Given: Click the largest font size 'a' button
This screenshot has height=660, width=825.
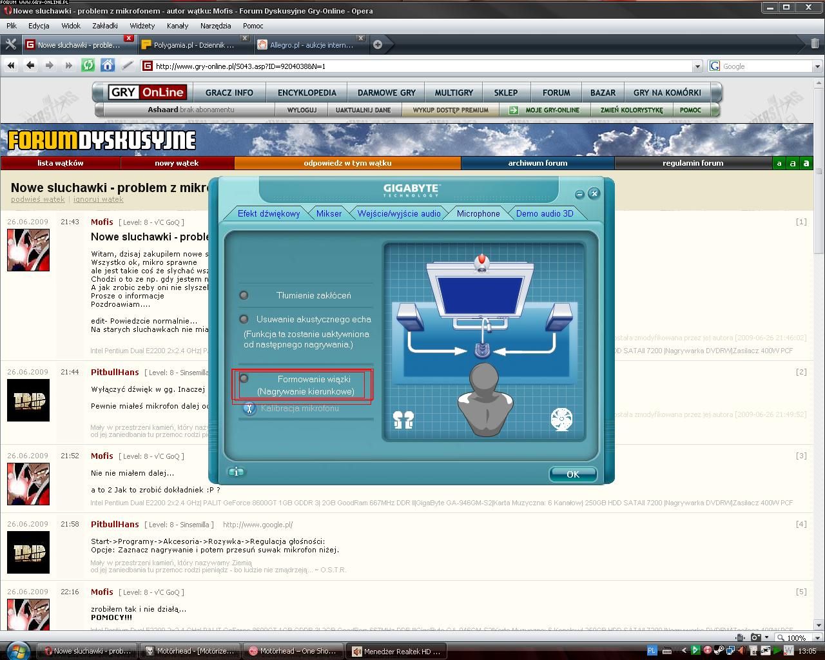Looking at the screenshot, I should coord(806,163).
